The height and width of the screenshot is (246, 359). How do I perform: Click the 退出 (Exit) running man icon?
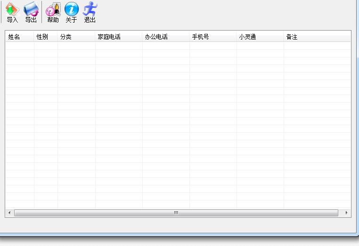point(90,12)
